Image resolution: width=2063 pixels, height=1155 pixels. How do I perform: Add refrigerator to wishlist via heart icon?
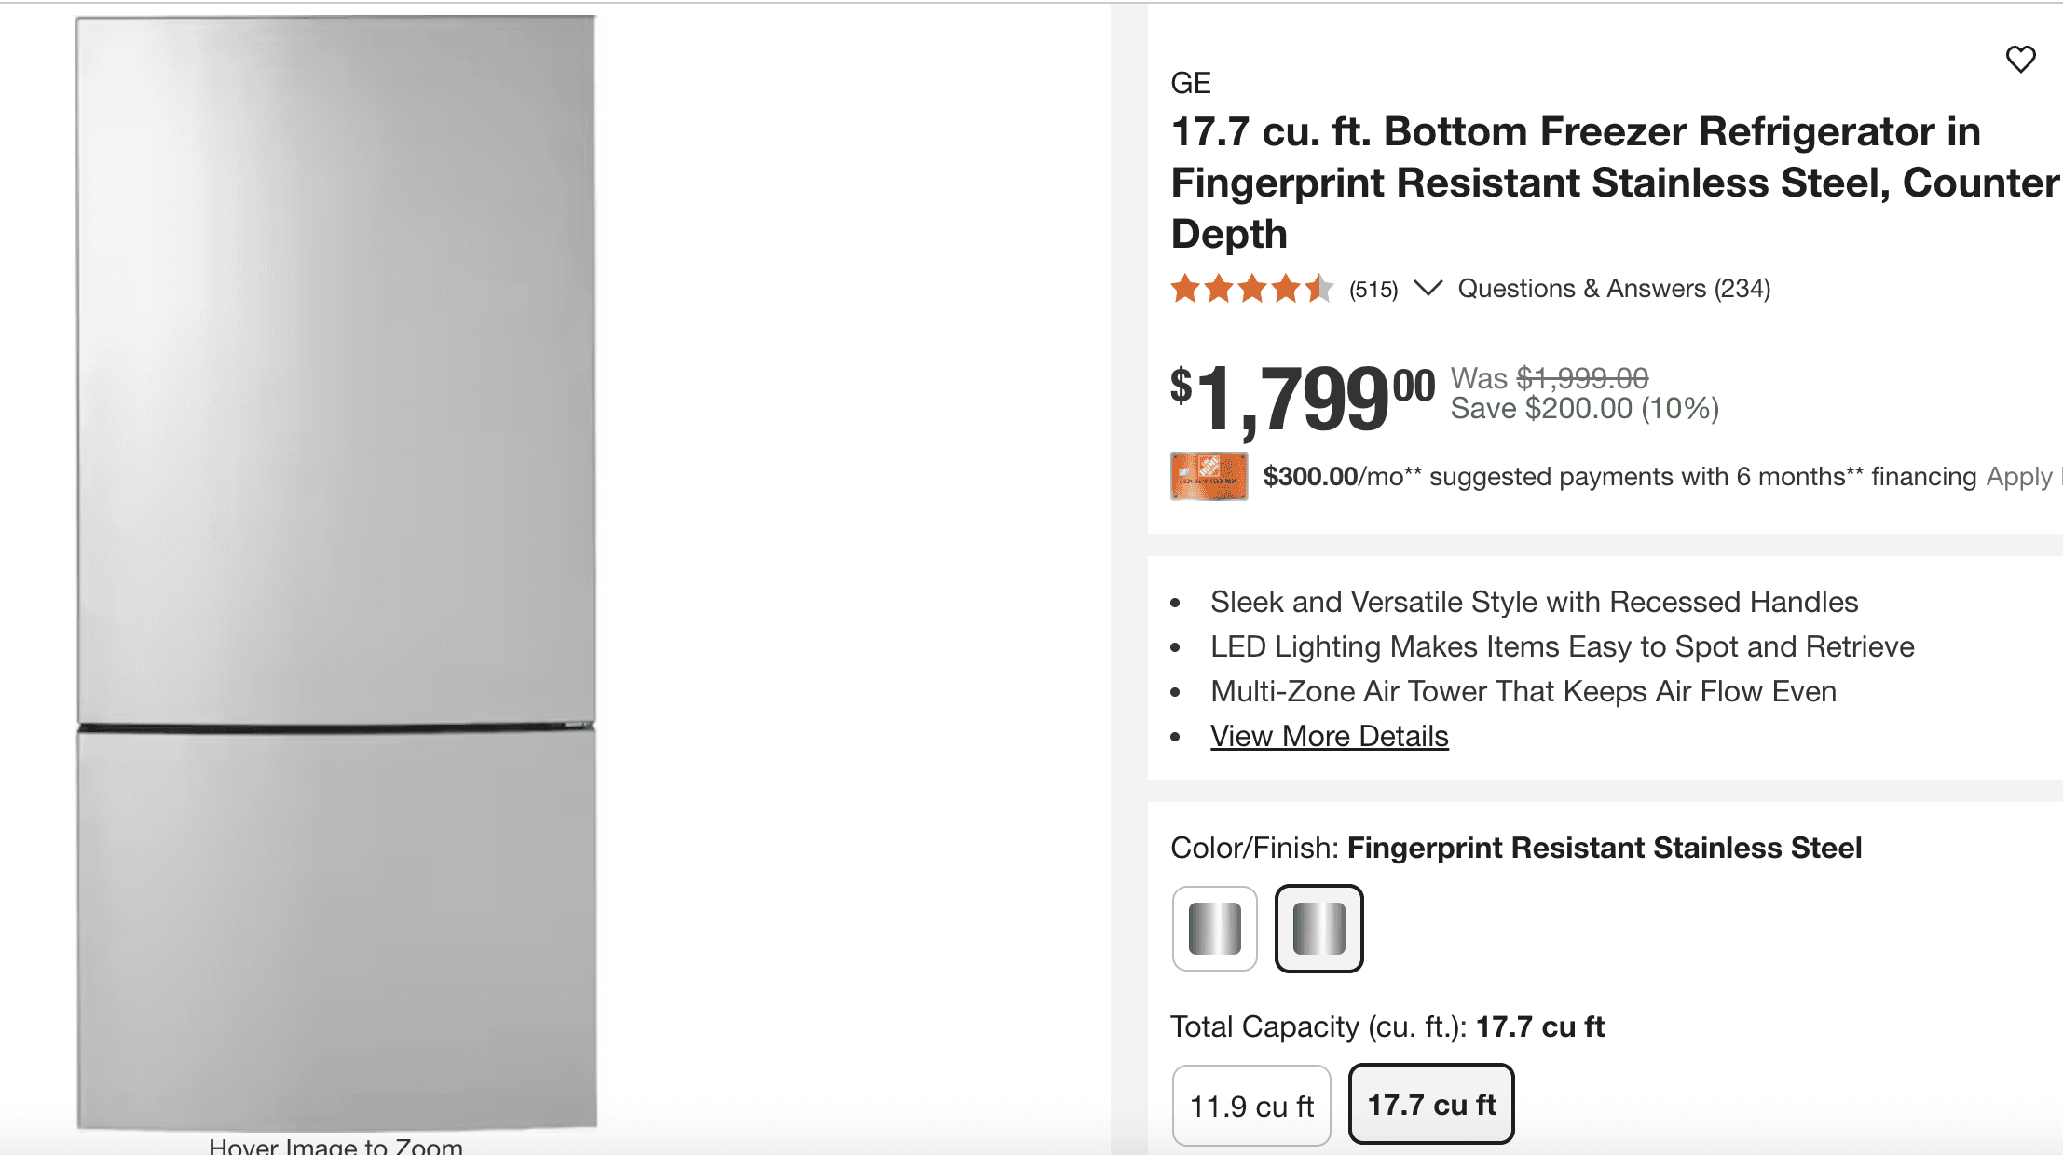[2021, 59]
